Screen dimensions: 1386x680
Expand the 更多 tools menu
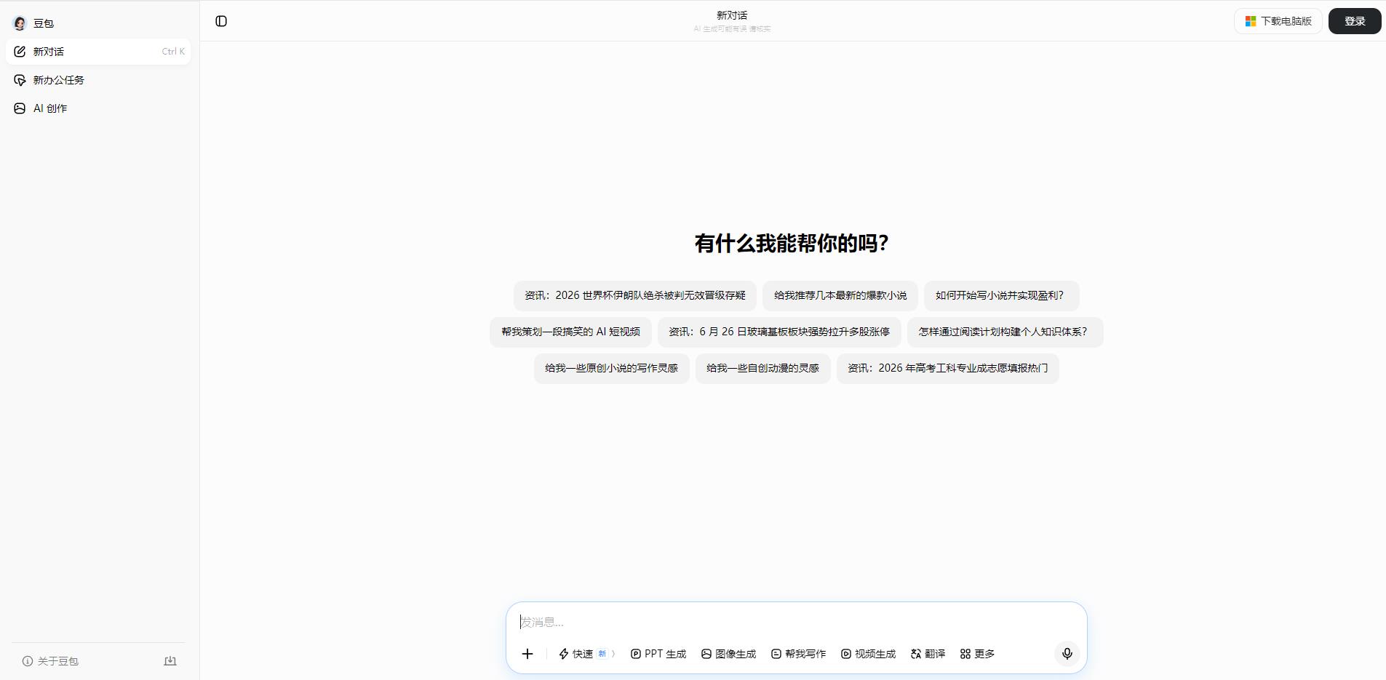coord(977,654)
